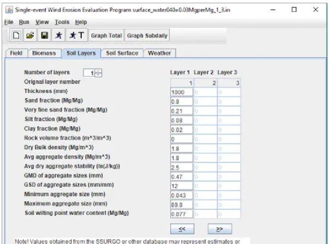Click Layer 1 Dry Bulk density field

pyautogui.click(x=181, y=148)
